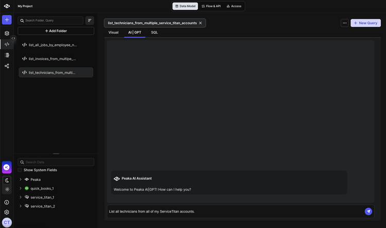This screenshot has height=228, width=386.
Task: Switch to dark mode moon icon
Action: point(7,181)
